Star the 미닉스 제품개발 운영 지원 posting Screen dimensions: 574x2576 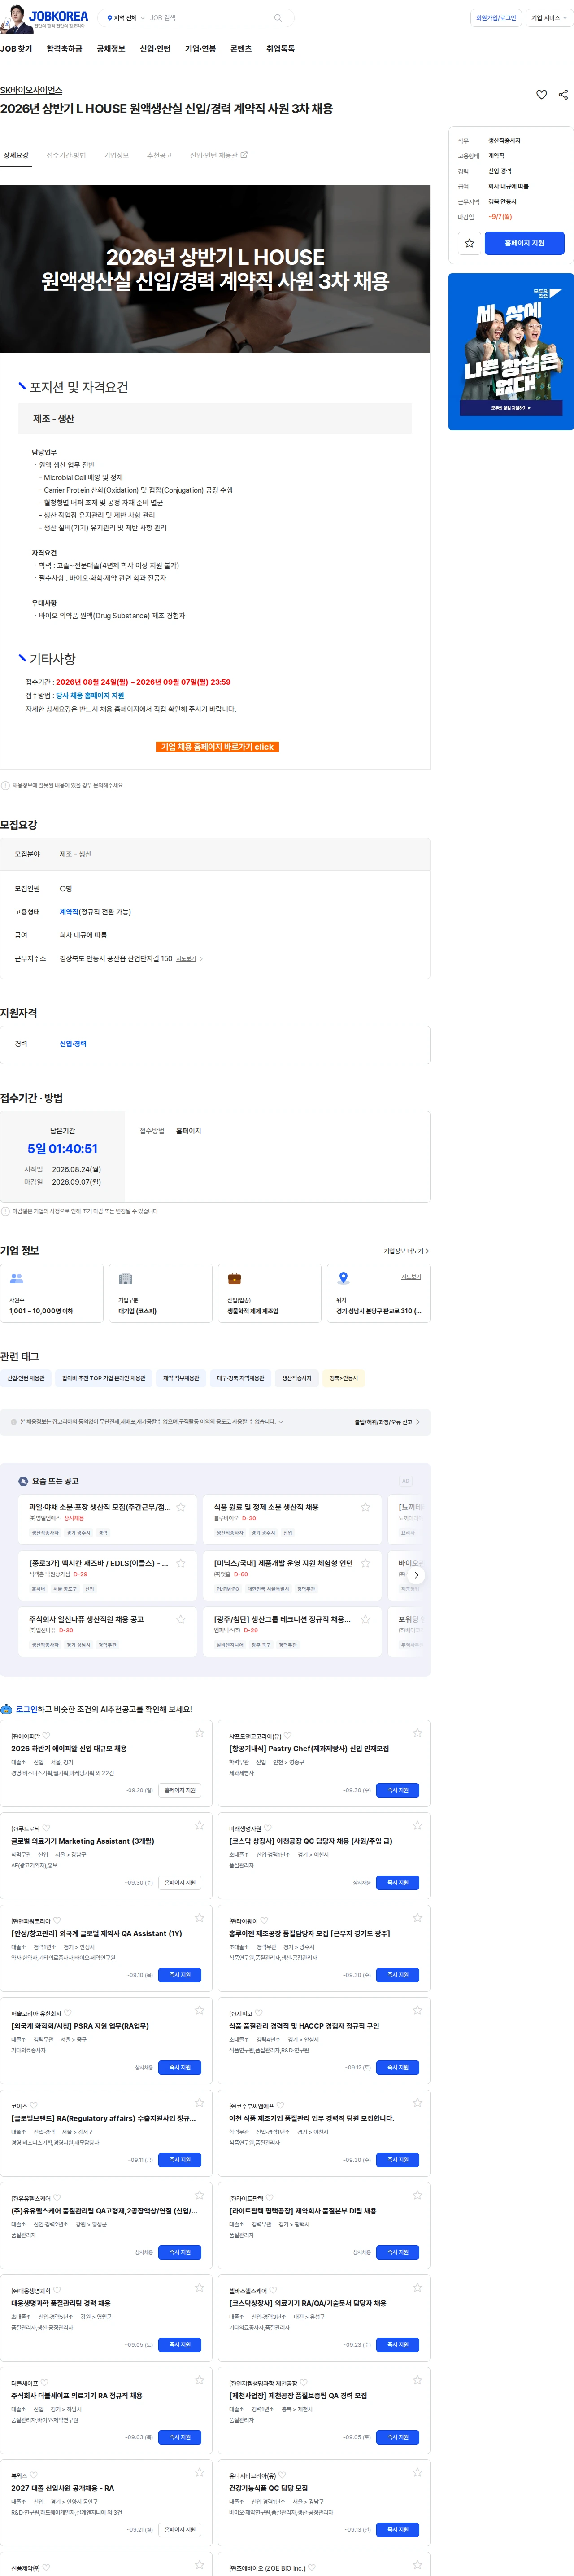pyautogui.click(x=365, y=1562)
